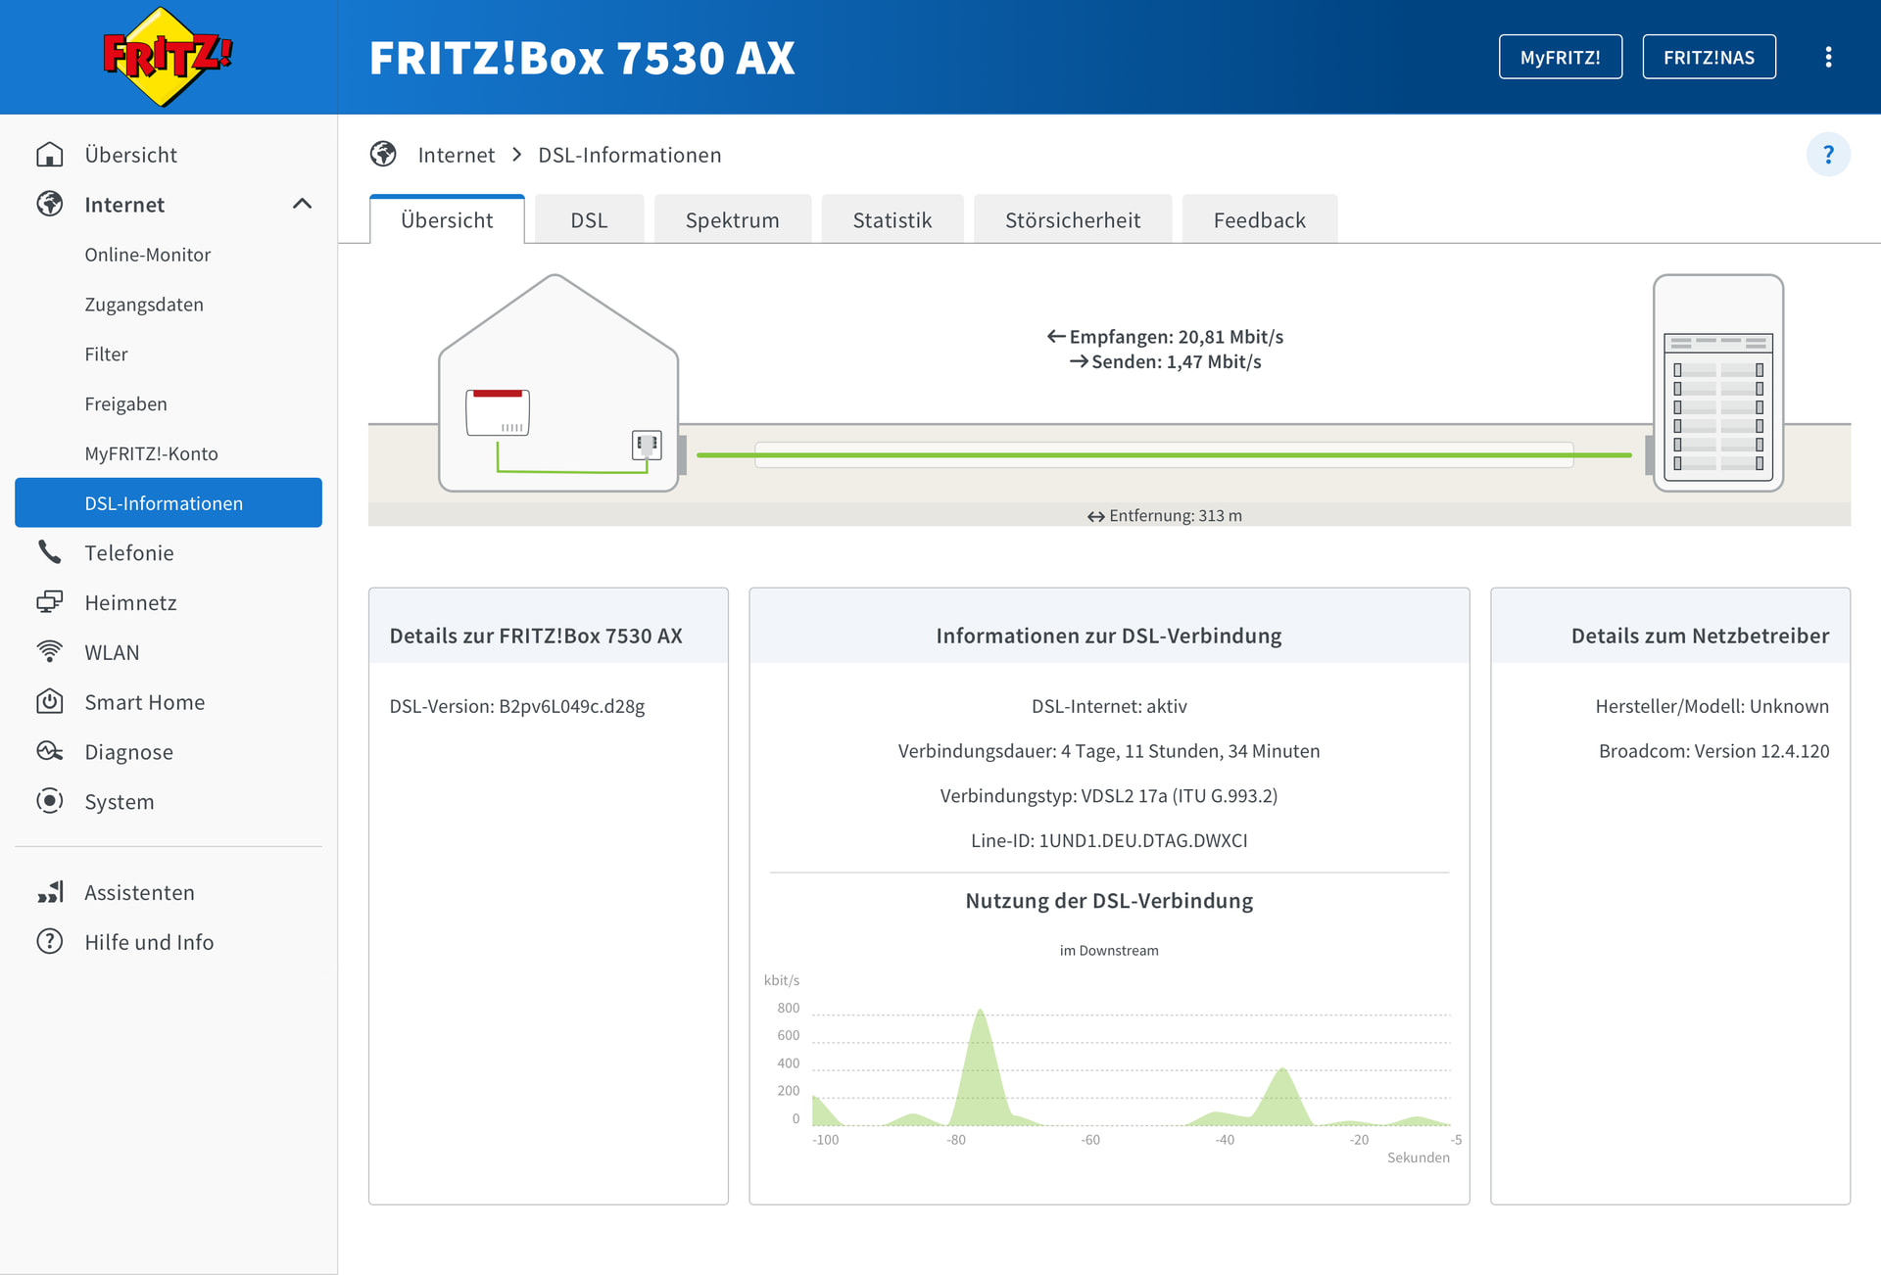Click the Telefonie phone icon

[x=50, y=552]
